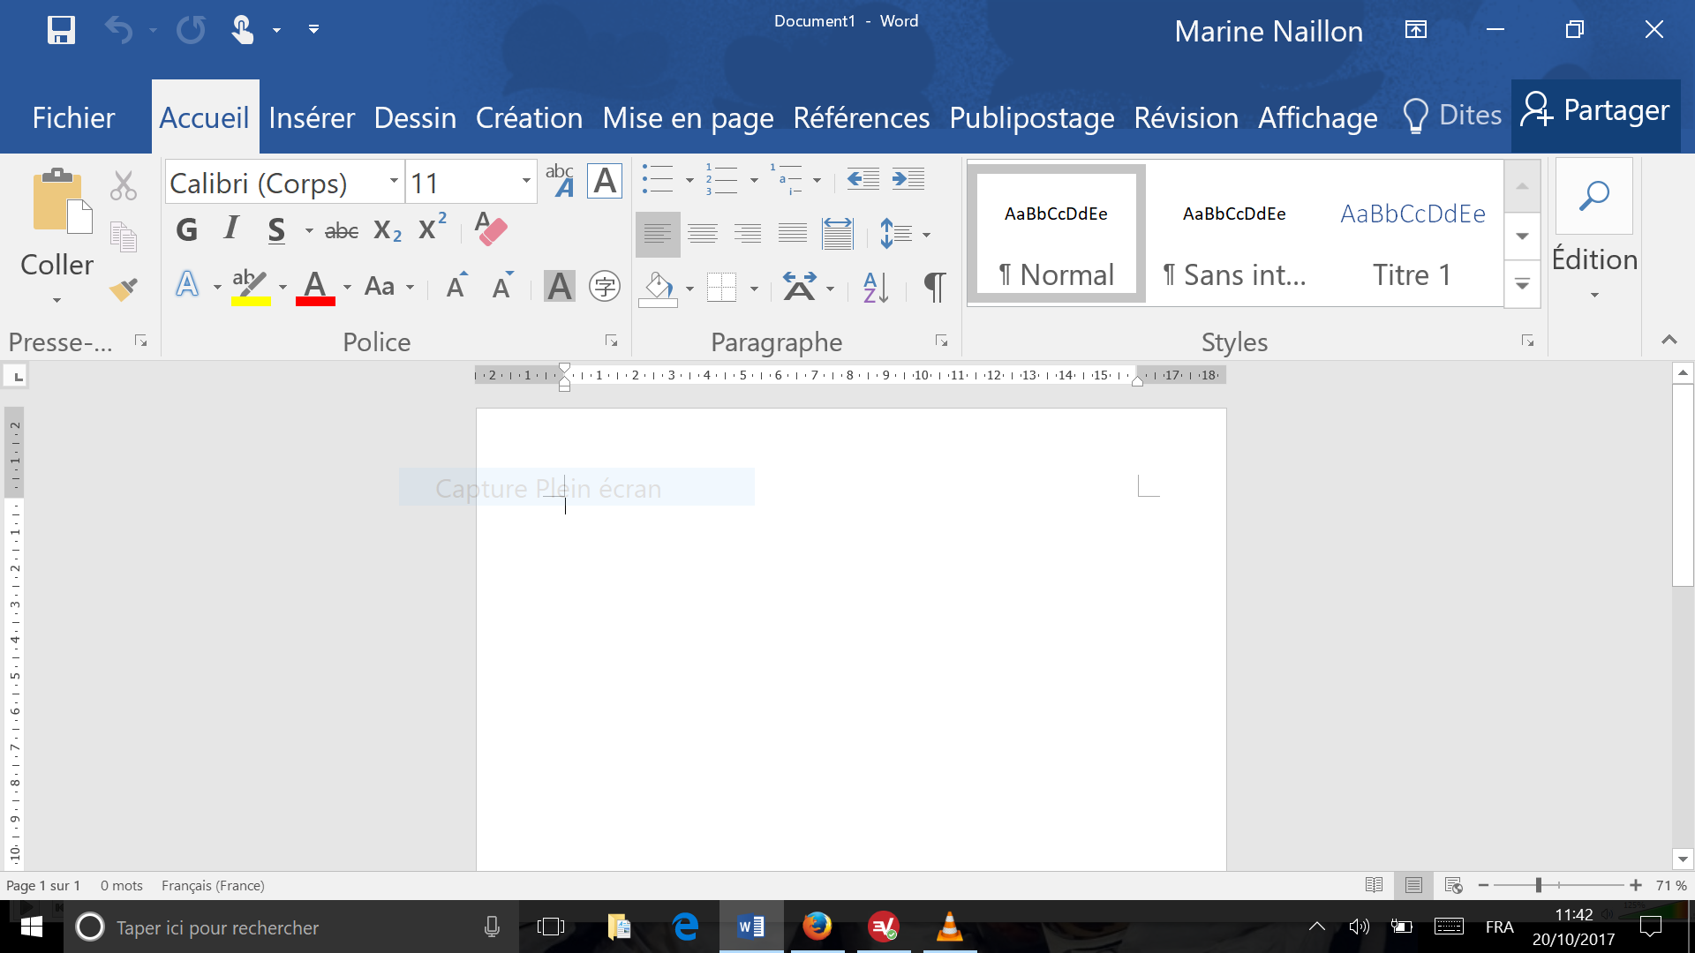Toggle Italic (I) formatting
The height and width of the screenshot is (953, 1695).
(231, 230)
